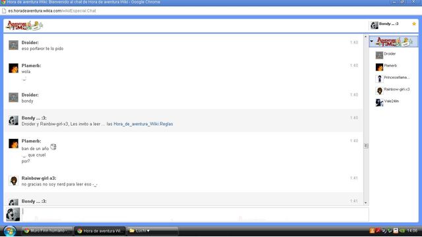Click Princesallama's avatar in the user list

pos(379,79)
